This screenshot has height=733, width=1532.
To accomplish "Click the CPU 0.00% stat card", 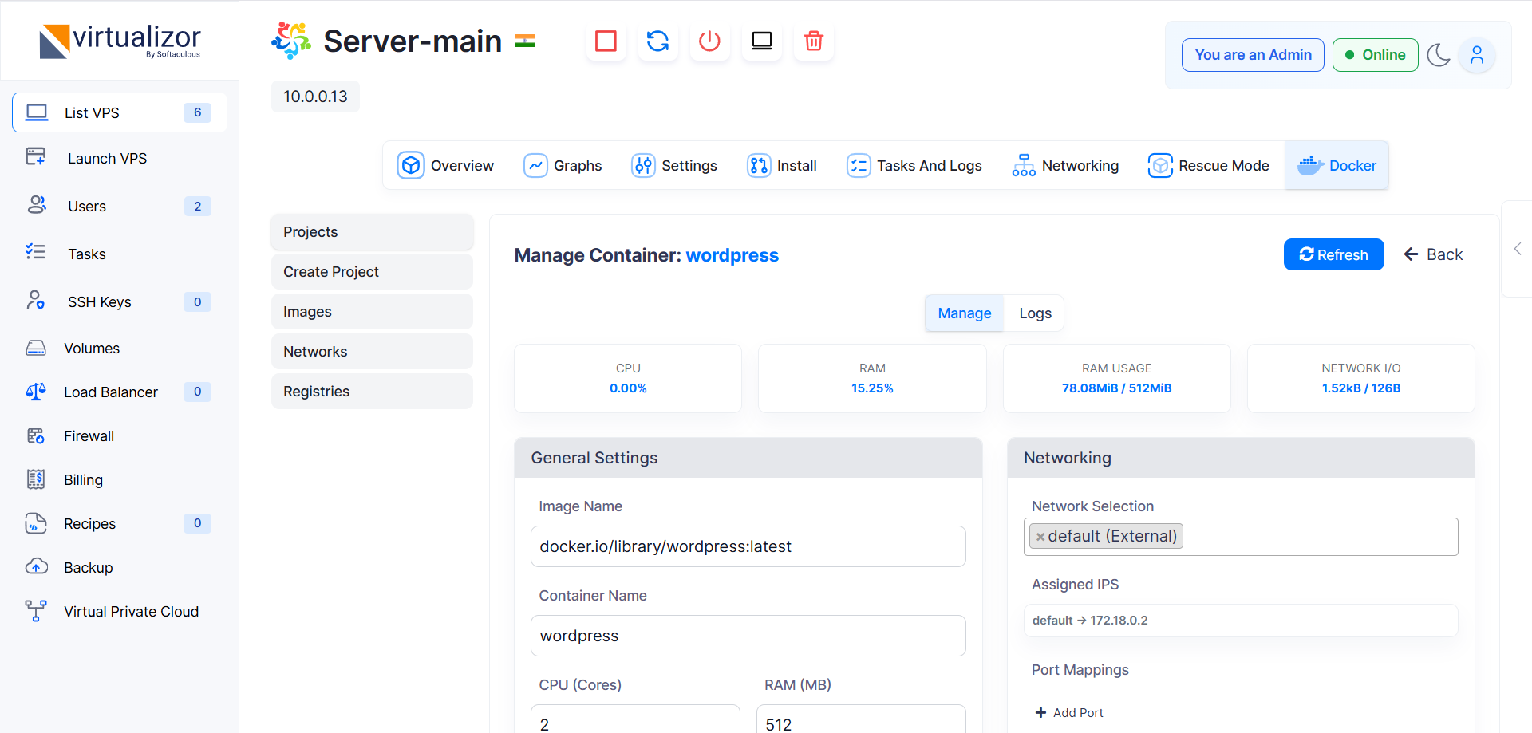I will tap(628, 378).
